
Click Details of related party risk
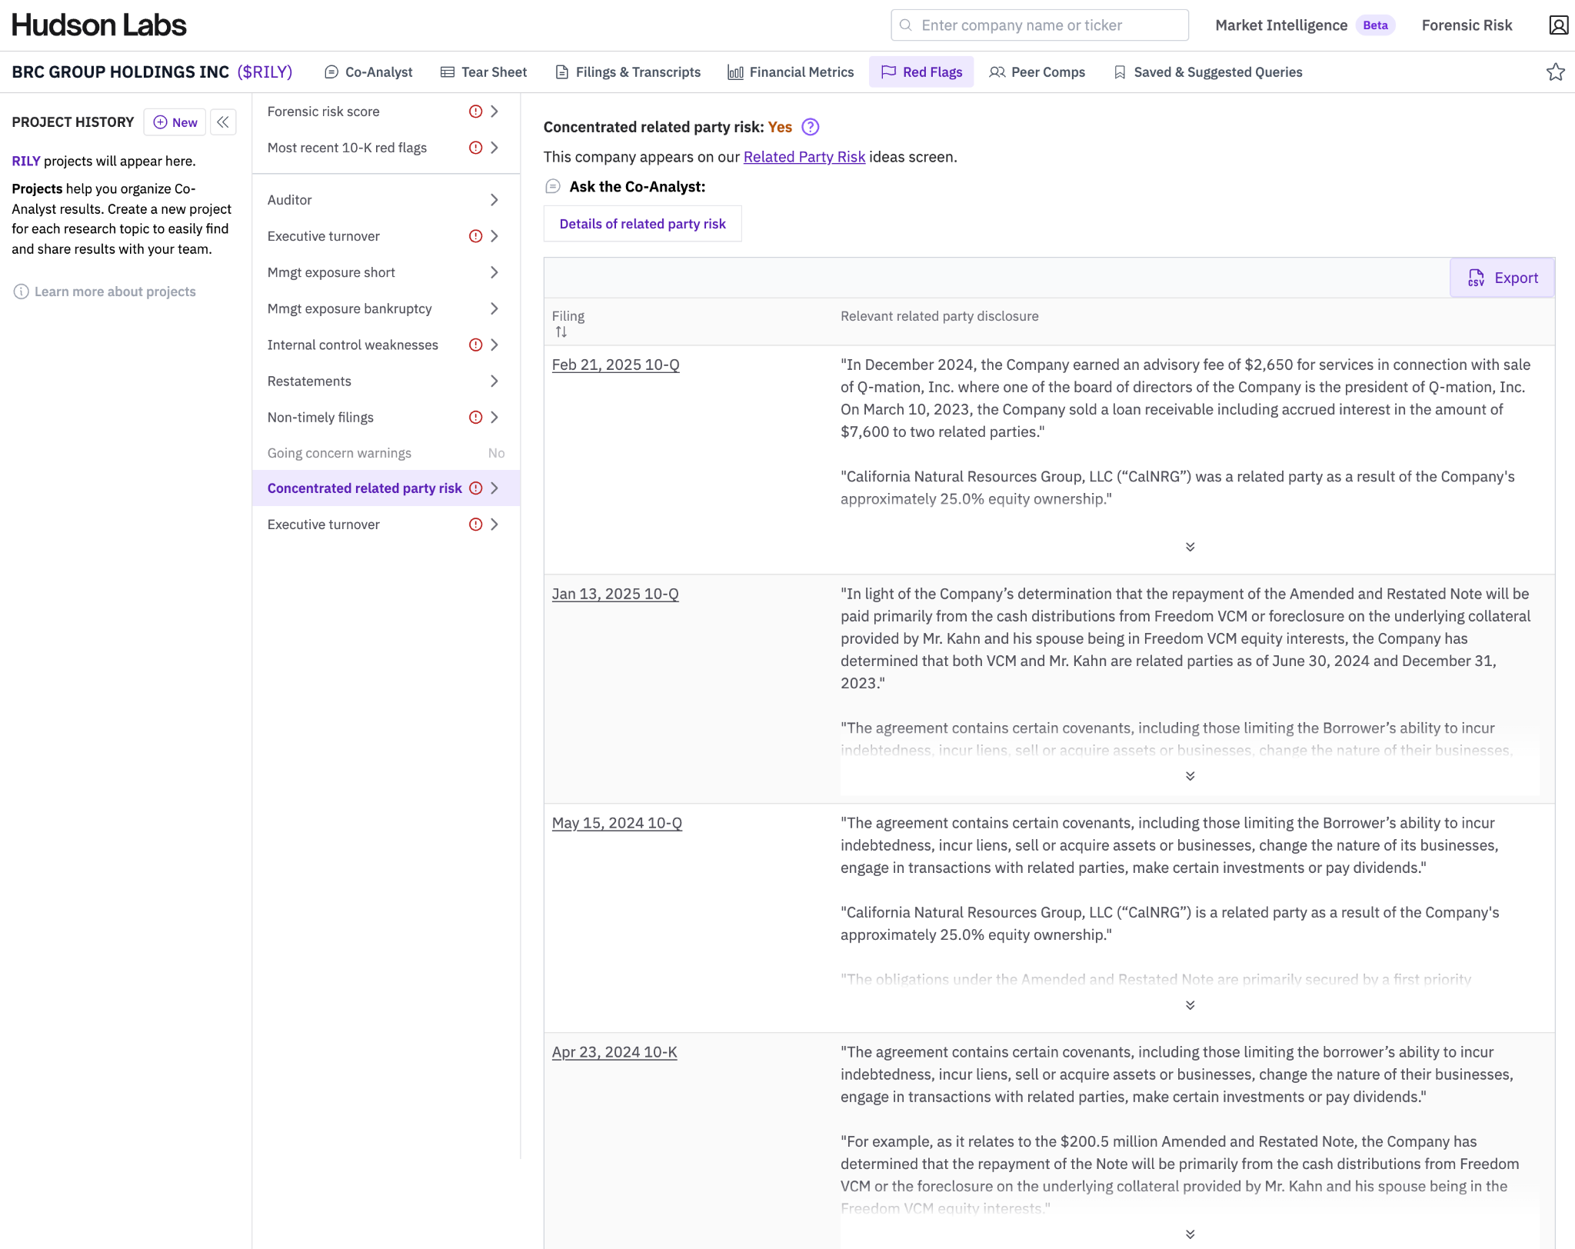[642, 224]
